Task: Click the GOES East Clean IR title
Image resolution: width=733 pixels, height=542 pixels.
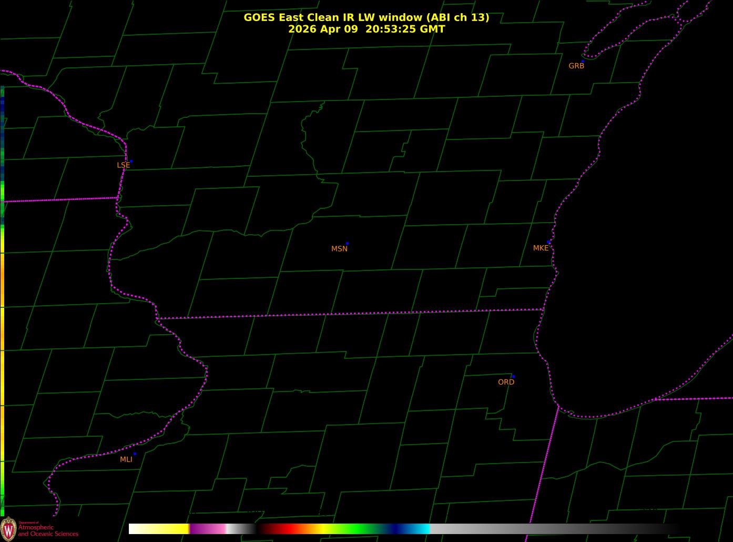Action: coord(367,17)
